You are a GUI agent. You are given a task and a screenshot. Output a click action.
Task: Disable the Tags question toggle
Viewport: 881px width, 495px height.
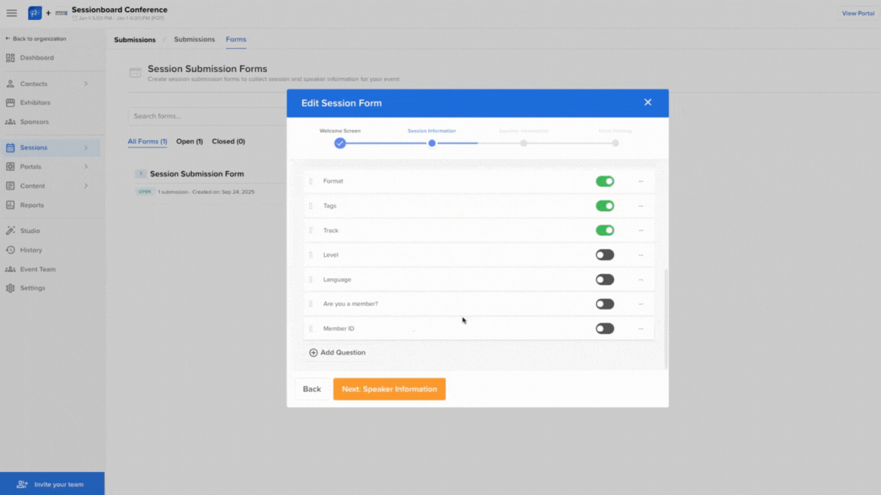(604, 205)
